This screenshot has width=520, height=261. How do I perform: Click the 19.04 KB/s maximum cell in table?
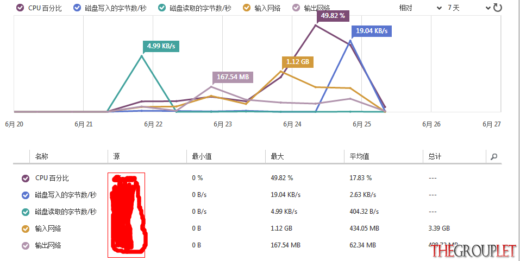coord(285,195)
